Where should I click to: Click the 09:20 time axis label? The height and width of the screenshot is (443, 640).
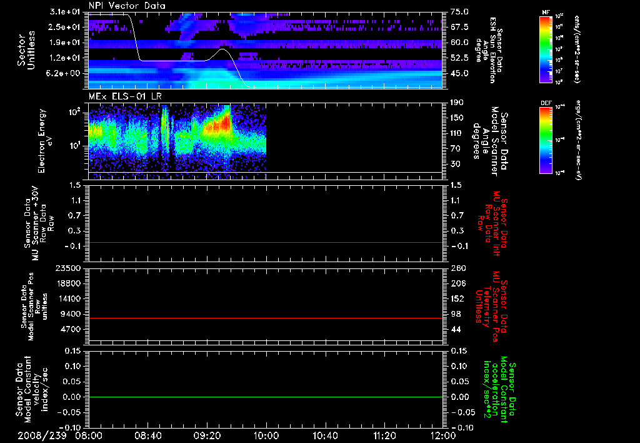click(207, 435)
